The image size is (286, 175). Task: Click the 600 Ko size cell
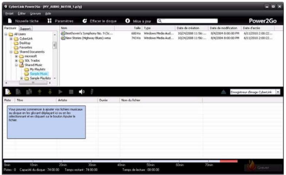136,33
